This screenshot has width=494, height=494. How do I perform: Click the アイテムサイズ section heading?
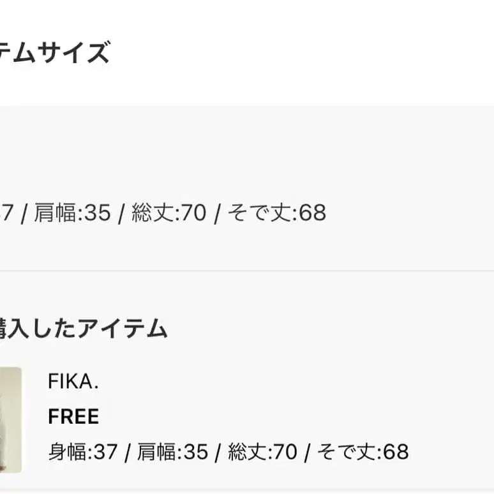54,52
